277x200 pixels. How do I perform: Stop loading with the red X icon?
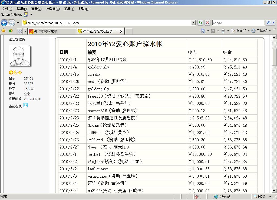point(207,23)
